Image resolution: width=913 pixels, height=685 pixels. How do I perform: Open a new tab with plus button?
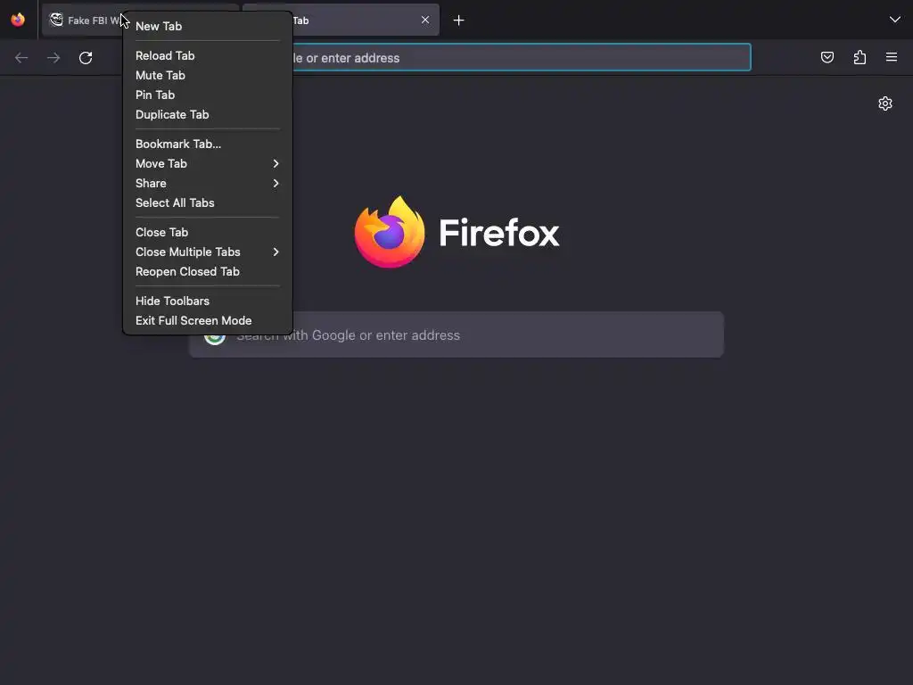pos(459,21)
